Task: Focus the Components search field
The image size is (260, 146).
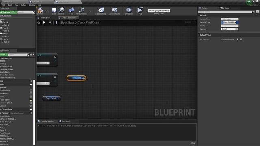Action: pos(26,12)
